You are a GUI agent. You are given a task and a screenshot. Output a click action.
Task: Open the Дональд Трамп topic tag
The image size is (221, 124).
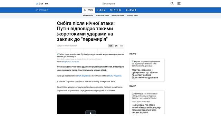(133, 15)
